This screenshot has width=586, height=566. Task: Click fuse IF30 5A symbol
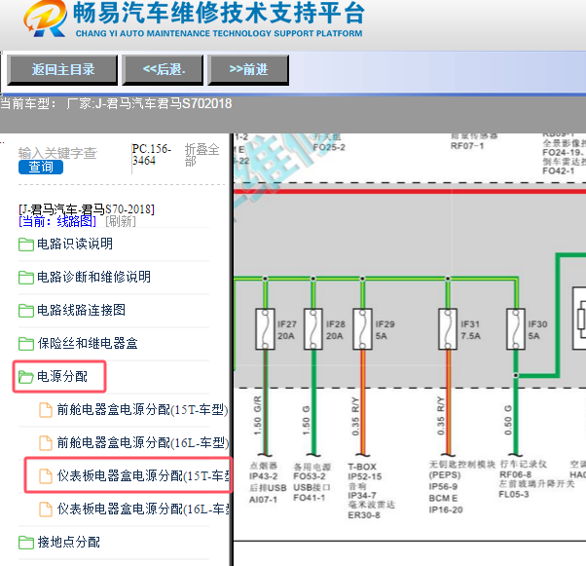pos(516,329)
